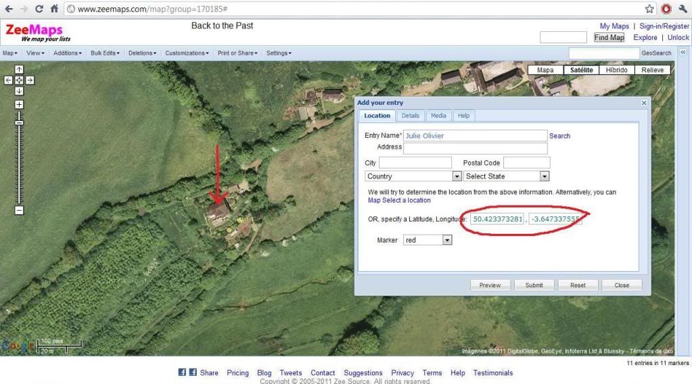Zoom out with the minus button
Image resolution: width=692 pixels, height=384 pixels.
click(x=19, y=210)
